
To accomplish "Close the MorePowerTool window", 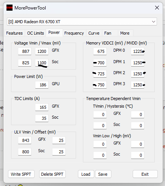I will tap(157, 8).
